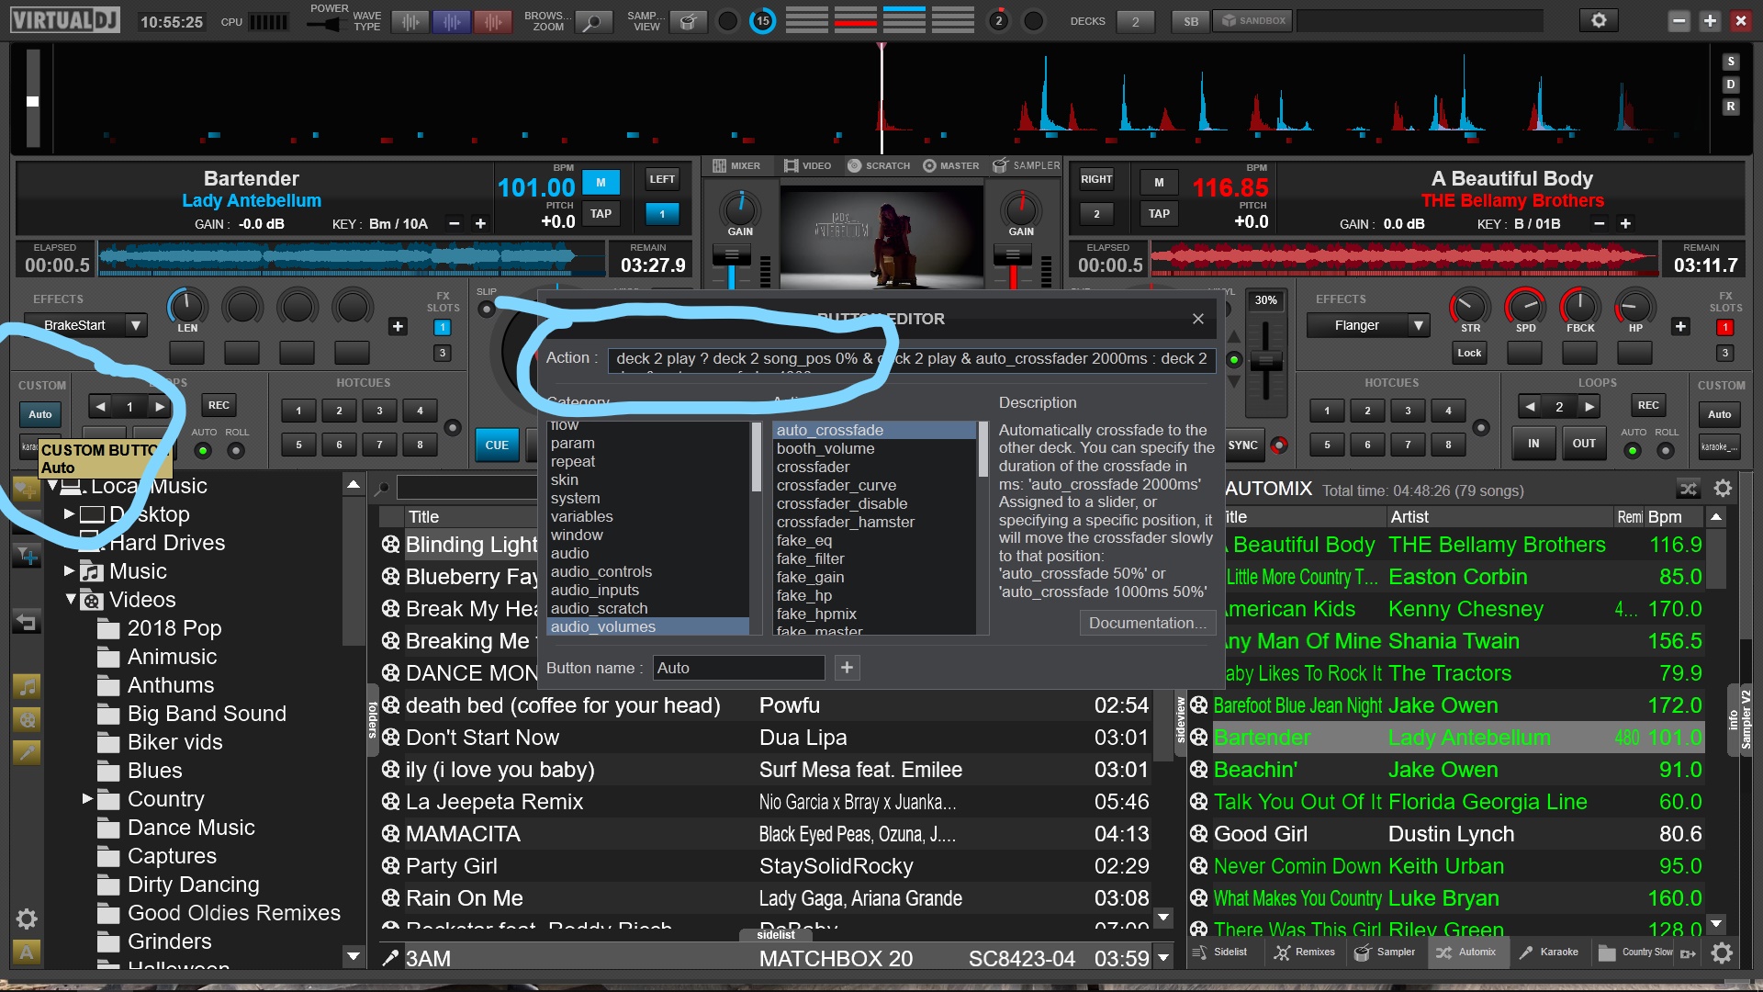Decrease loop length arrow on left deck
Image resolution: width=1763 pixels, height=992 pixels.
pos(100,406)
